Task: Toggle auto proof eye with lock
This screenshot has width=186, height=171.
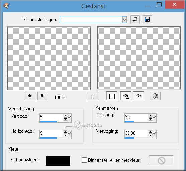Action: pyautogui.click(x=126, y=96)
